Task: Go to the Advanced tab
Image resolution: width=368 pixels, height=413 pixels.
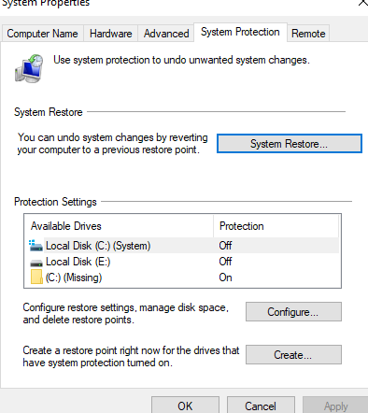Action: point(166,34)
